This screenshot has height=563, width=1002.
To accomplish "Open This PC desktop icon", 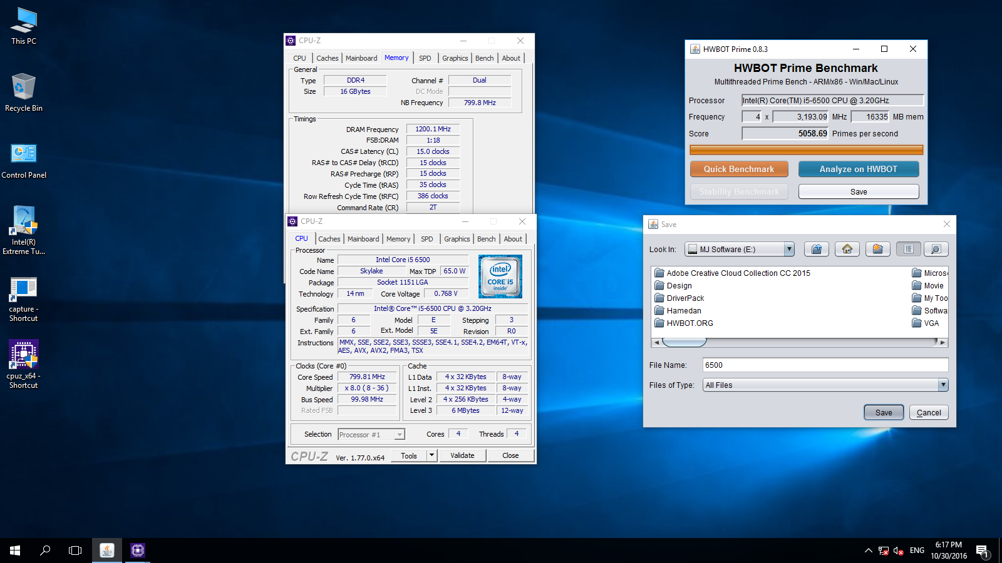I will pyautogui.click(x=24, y=26).
